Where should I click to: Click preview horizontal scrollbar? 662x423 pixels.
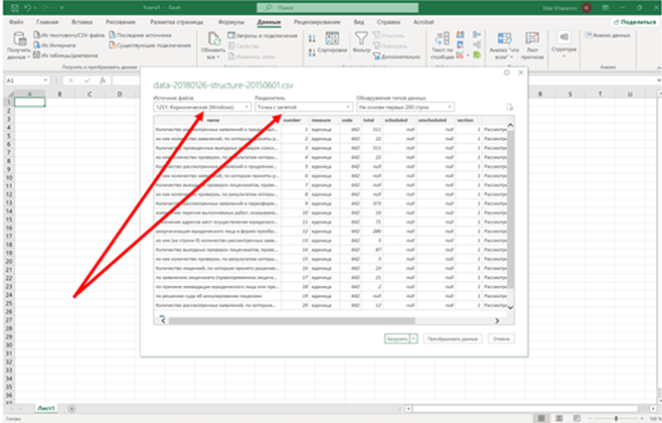click(291, 321)
